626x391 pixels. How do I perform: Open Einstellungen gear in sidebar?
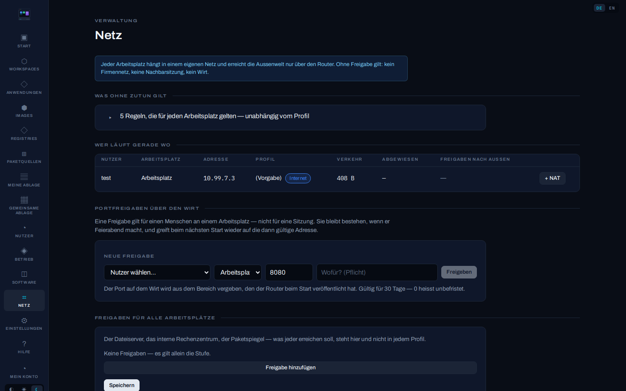point(24,324)
